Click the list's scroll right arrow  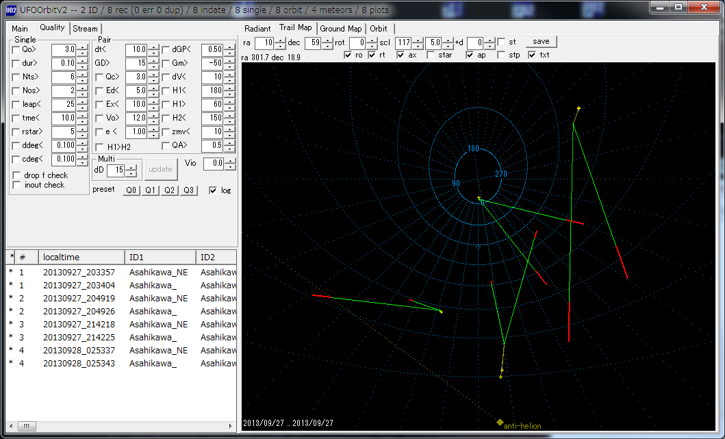(x=230, y=426)
